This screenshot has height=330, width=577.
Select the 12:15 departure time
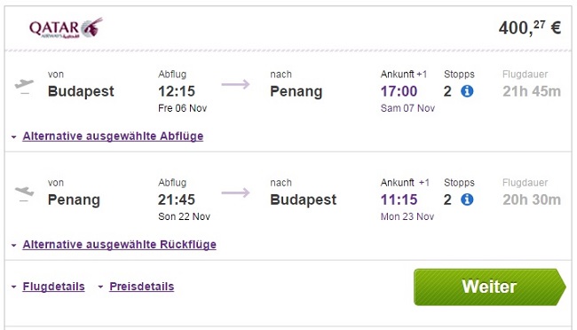click(177, 91)
